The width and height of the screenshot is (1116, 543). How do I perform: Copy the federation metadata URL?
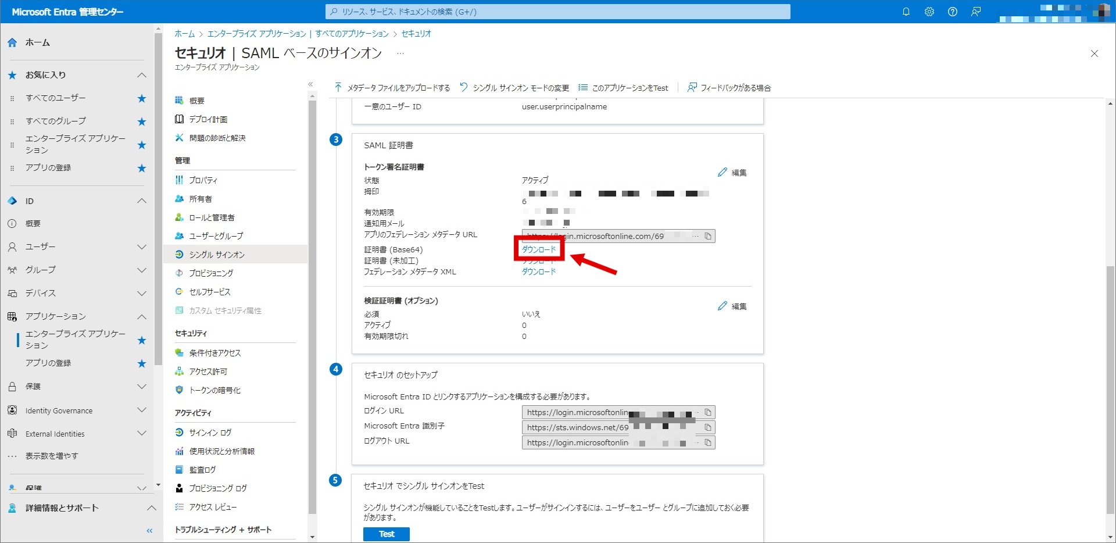(x=708, y=236)
